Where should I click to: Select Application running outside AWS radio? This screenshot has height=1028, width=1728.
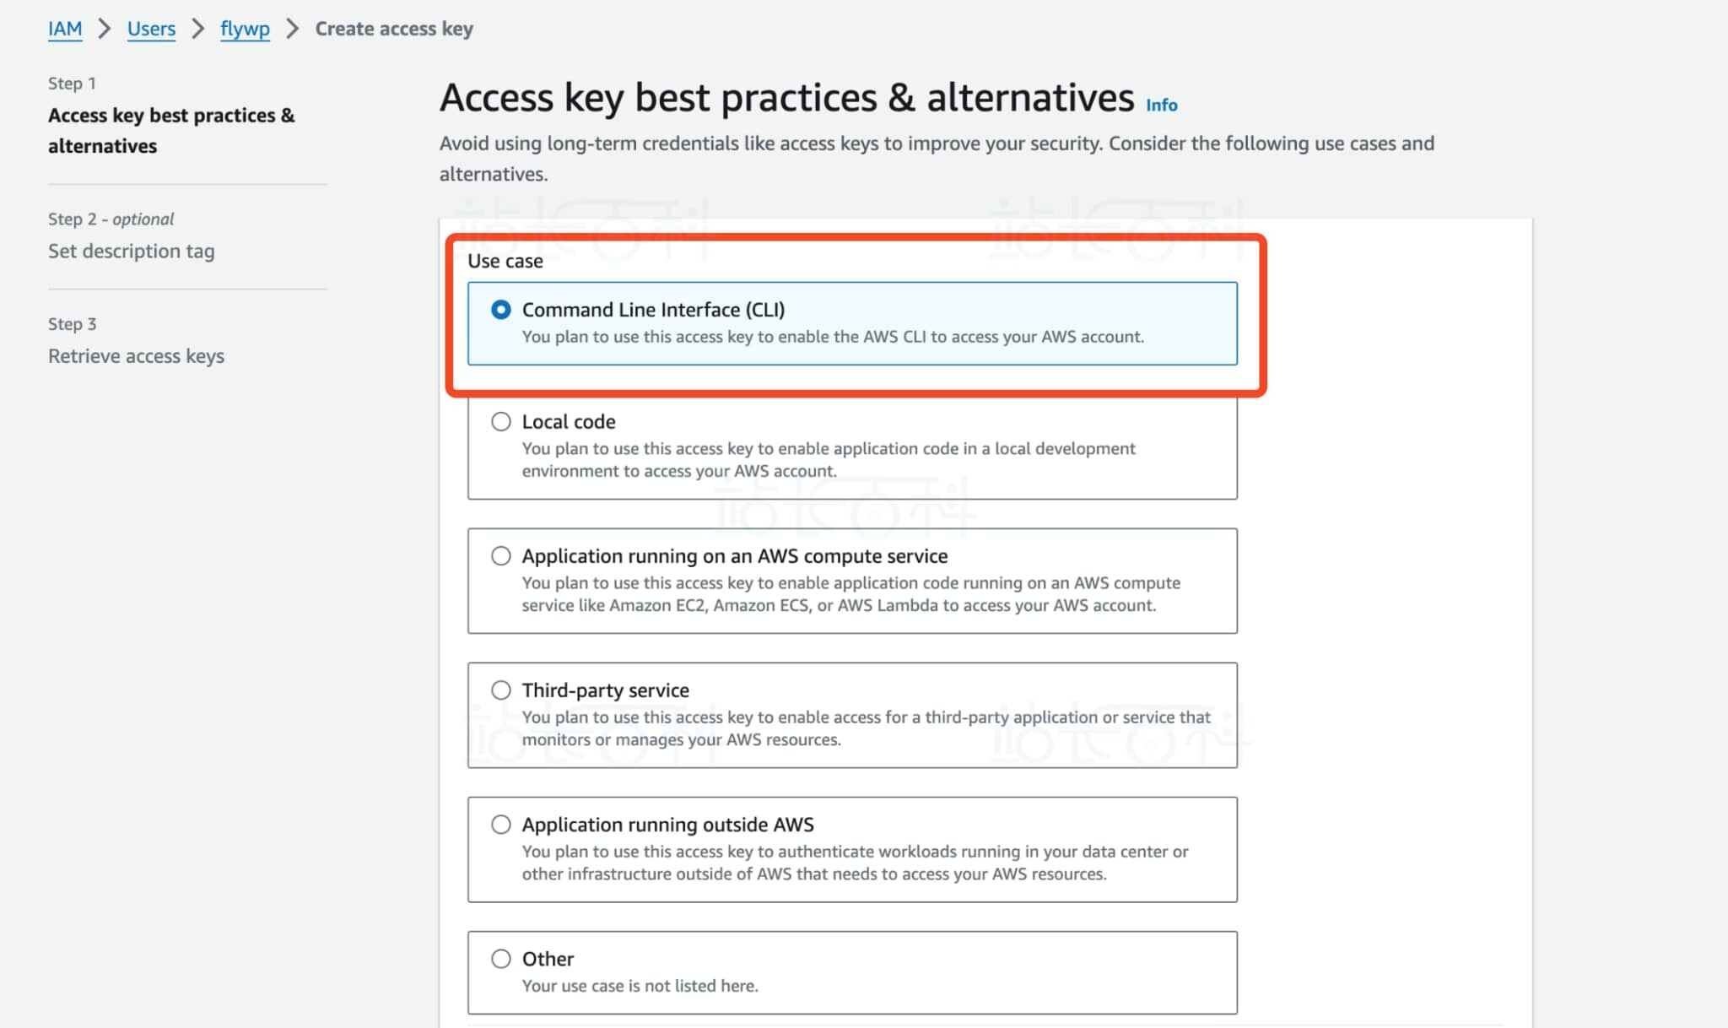click(x=501, y=824)
